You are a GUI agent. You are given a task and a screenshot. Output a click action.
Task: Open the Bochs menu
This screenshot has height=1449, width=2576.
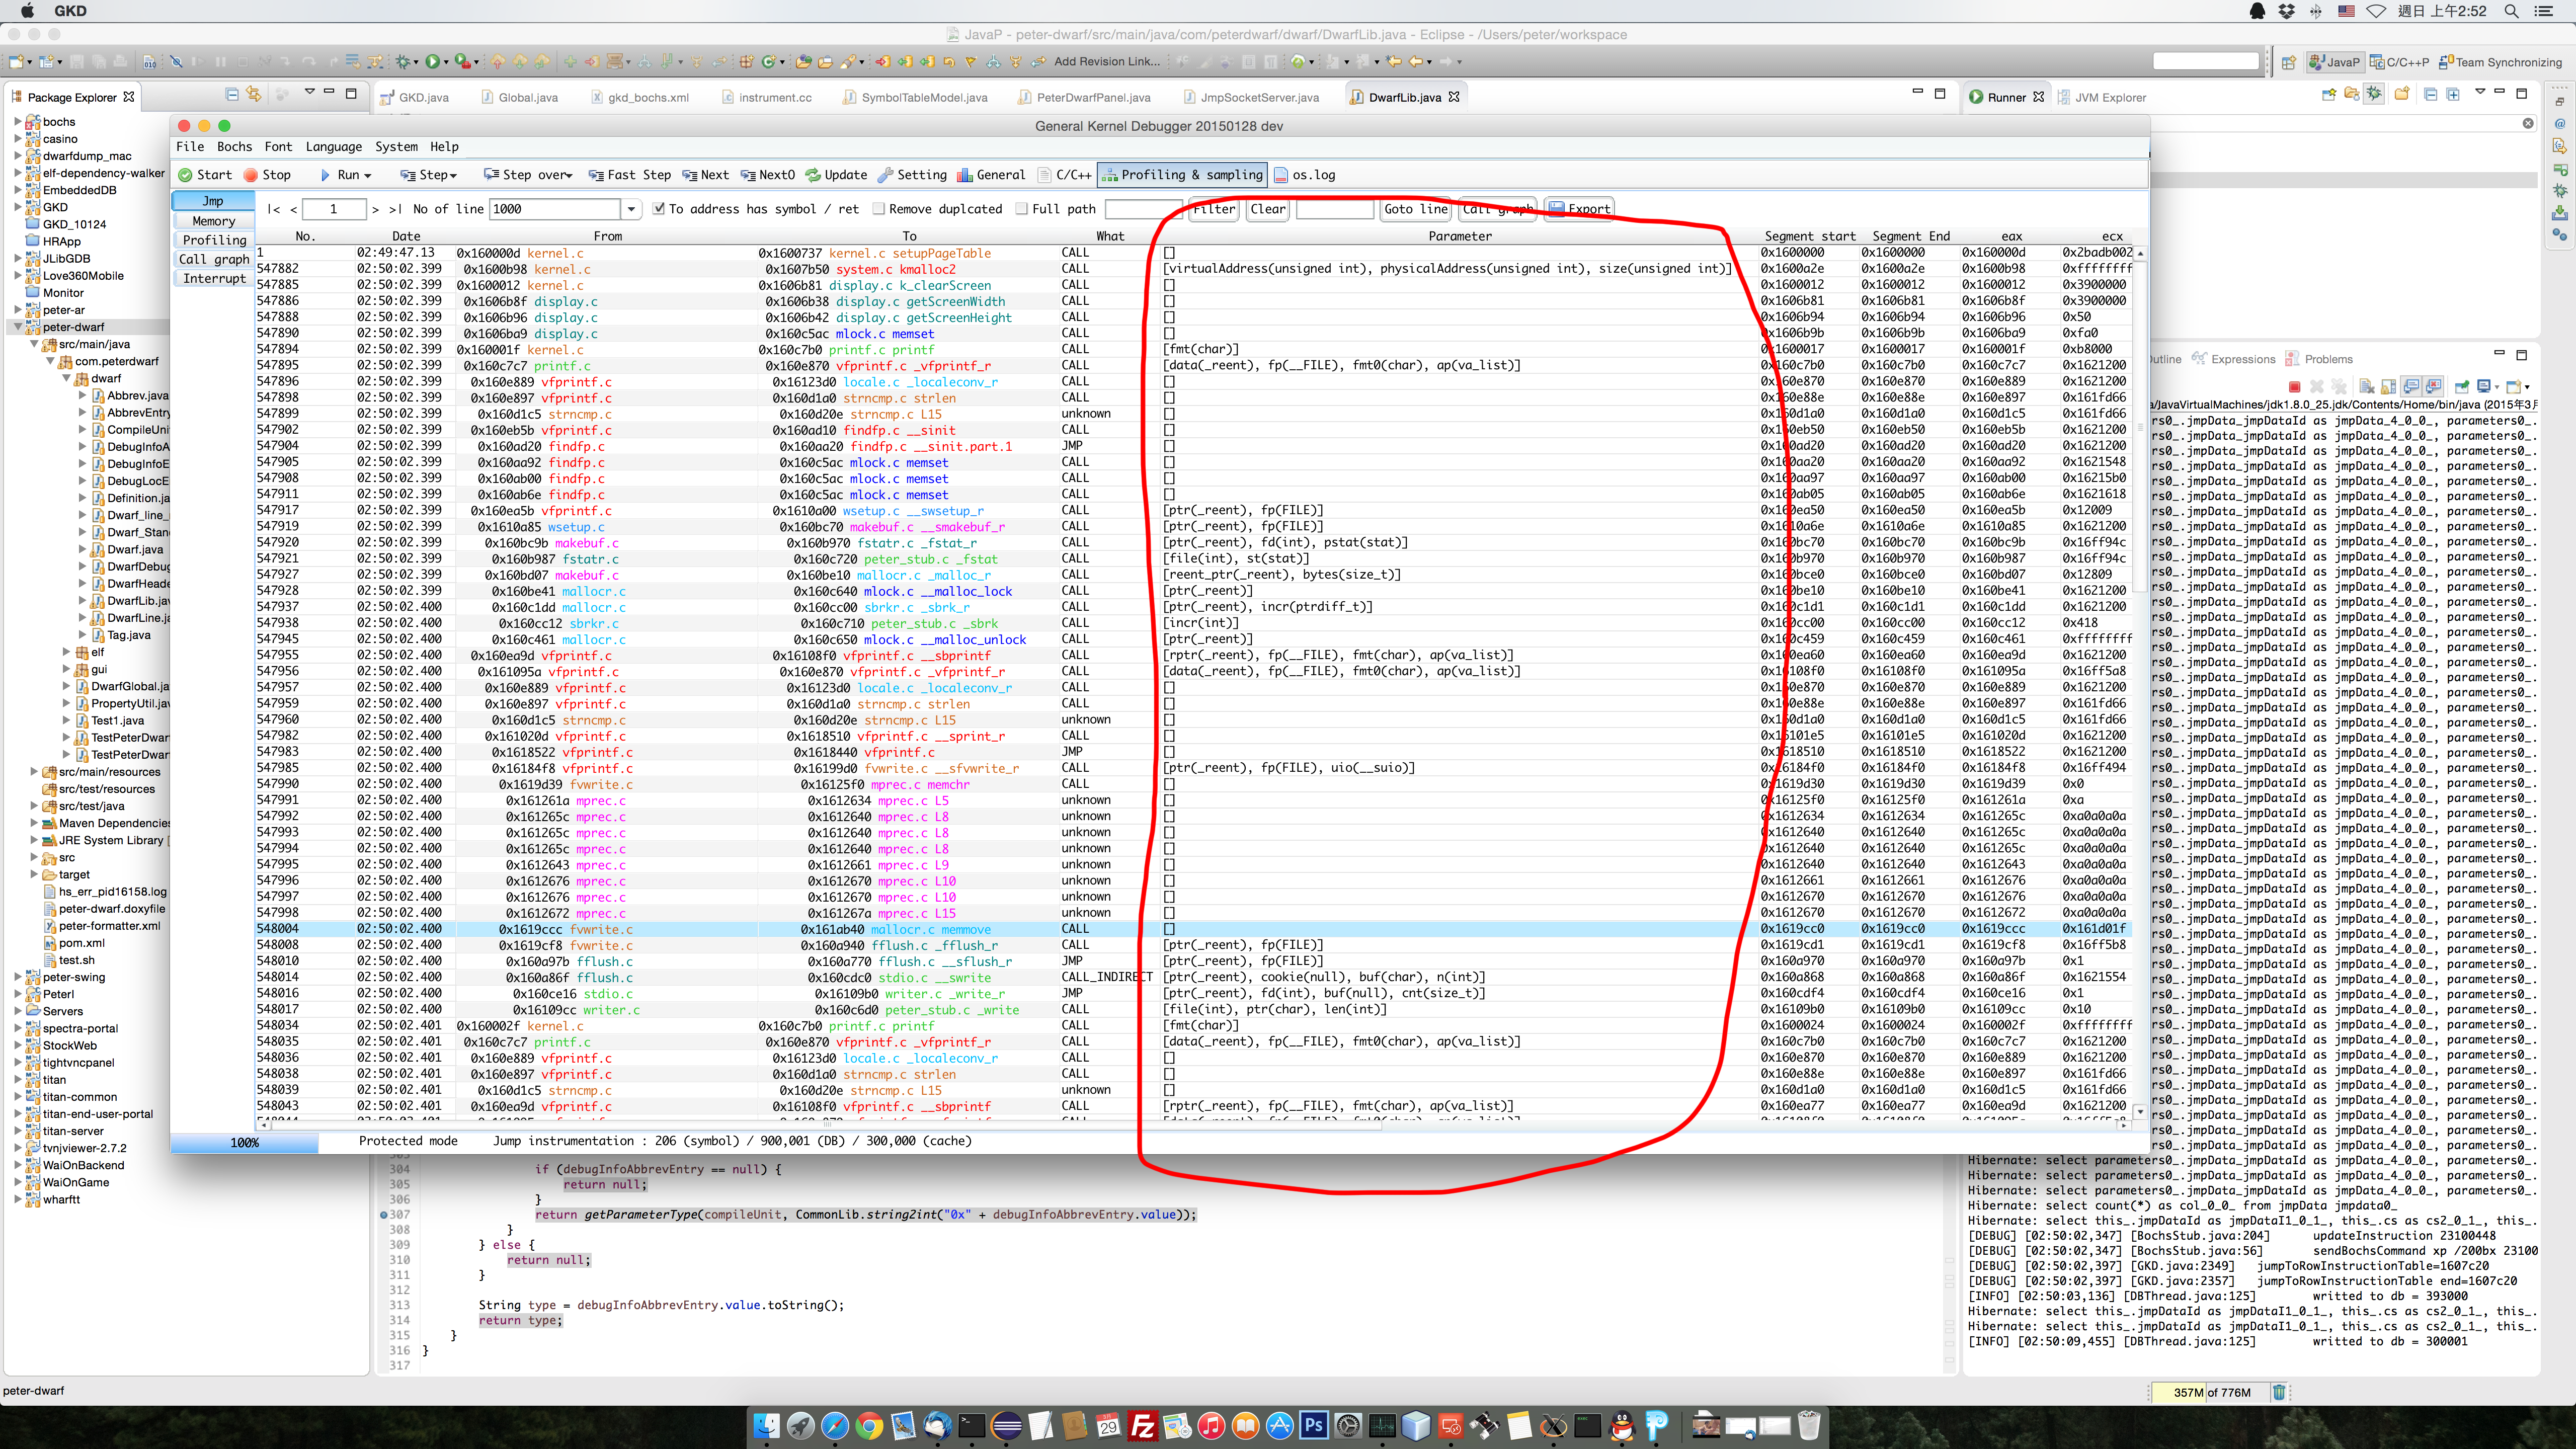point(235,147)
